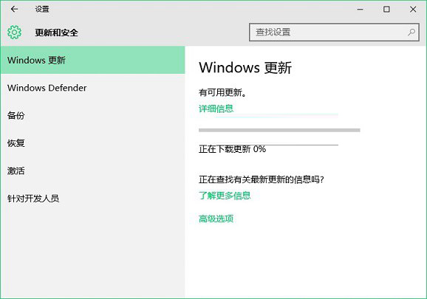
Task: Go back using the arrow icon
Action: click(14, 10)
